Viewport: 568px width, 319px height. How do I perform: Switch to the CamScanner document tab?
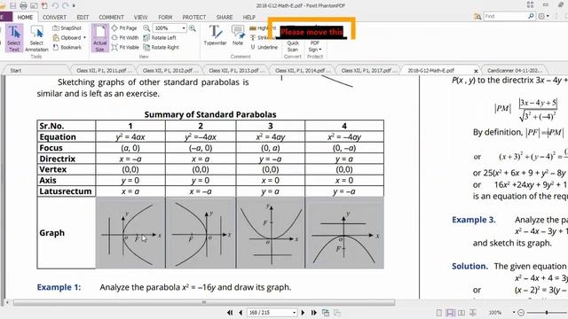pyautogui.click(x=515, y=71)
